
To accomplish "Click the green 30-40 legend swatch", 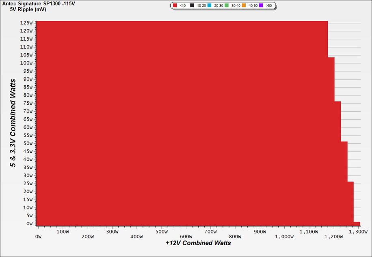I will click(x=227, y=5).
